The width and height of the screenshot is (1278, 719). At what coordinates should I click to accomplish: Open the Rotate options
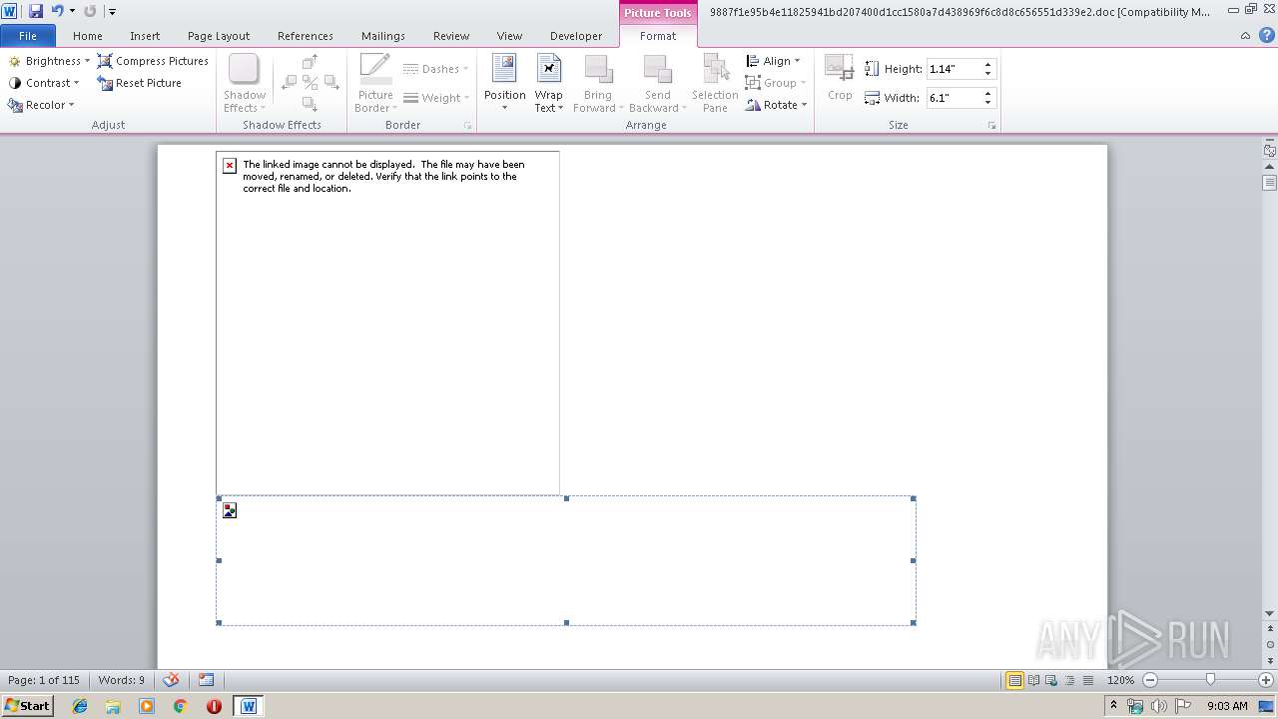(x=776, y=105)
